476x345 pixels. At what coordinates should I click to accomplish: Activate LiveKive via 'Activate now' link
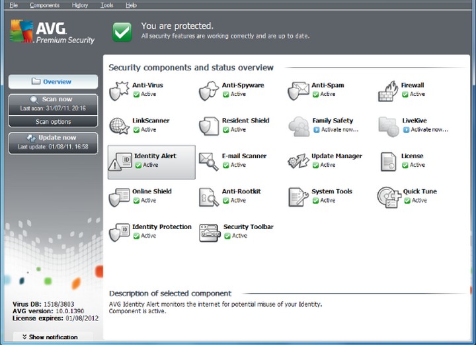point(429,130)
